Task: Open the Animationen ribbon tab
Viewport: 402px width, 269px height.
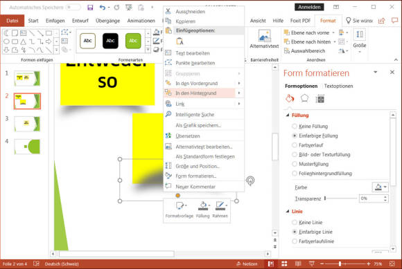Action: point(141,21)
